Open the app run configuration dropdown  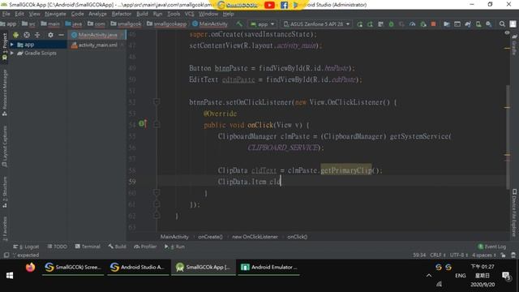coord(263,24)
